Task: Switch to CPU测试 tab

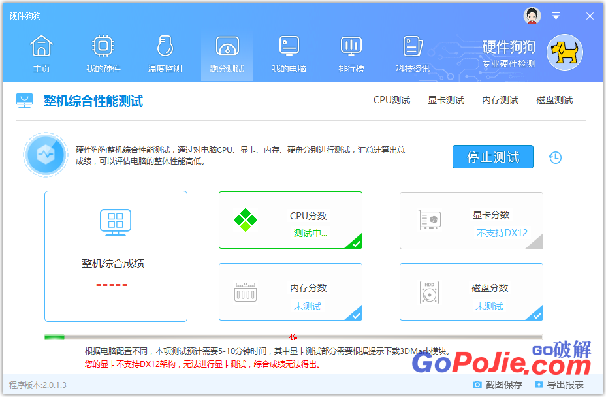Action: [x=392, y=101]
